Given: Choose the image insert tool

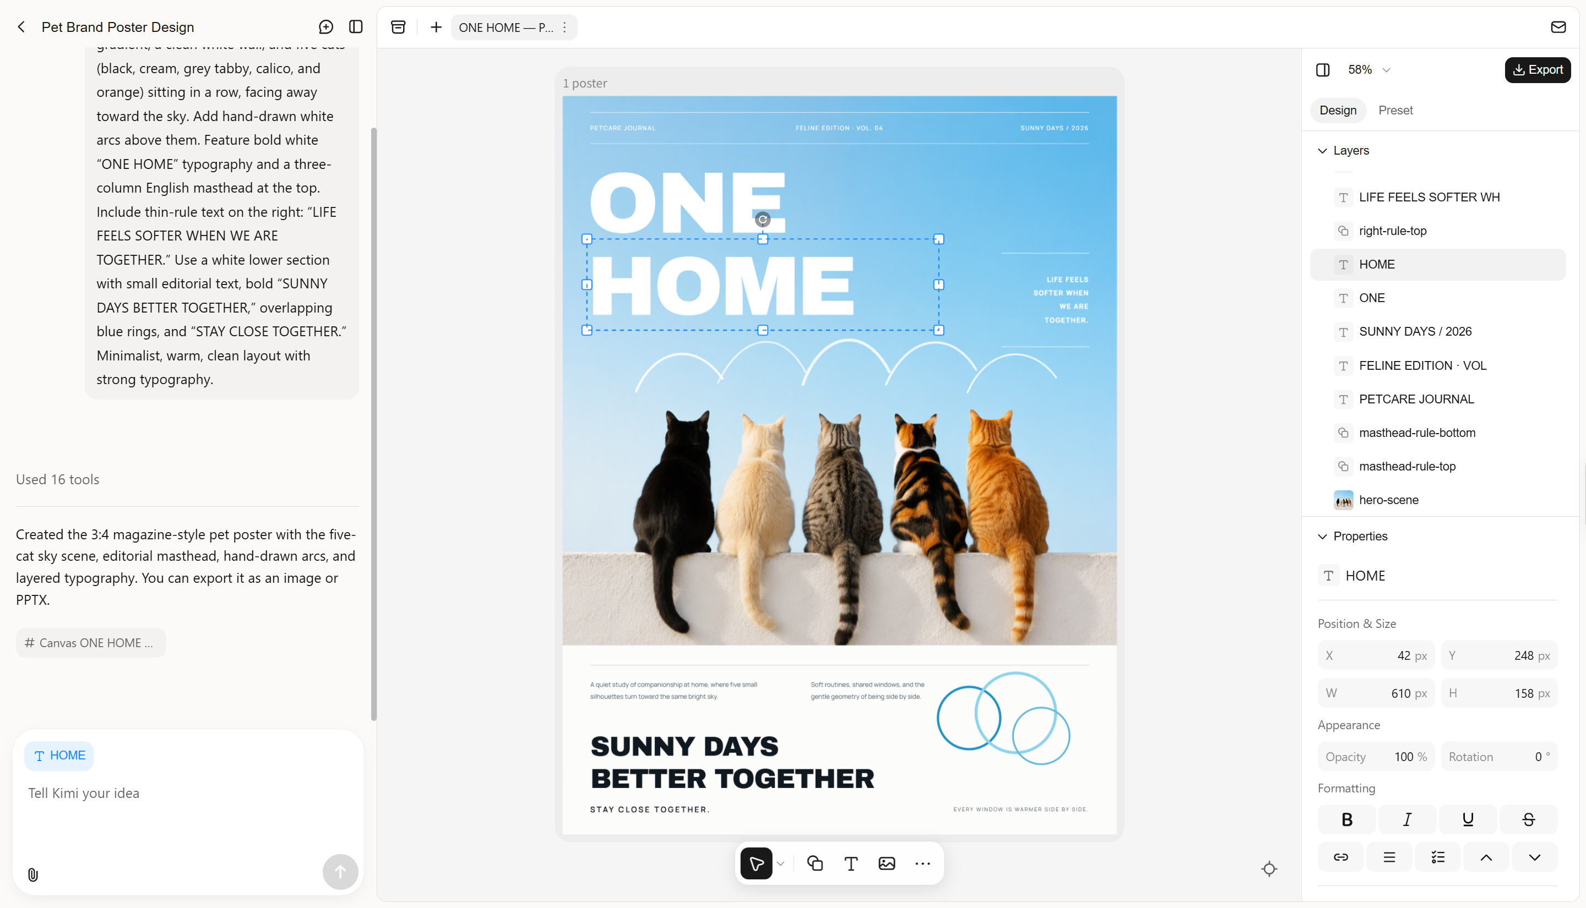Looking at the screenshot, I should point(887,863).
